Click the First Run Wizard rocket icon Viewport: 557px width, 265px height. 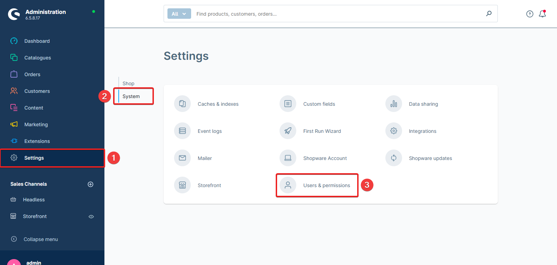(288, 131)
